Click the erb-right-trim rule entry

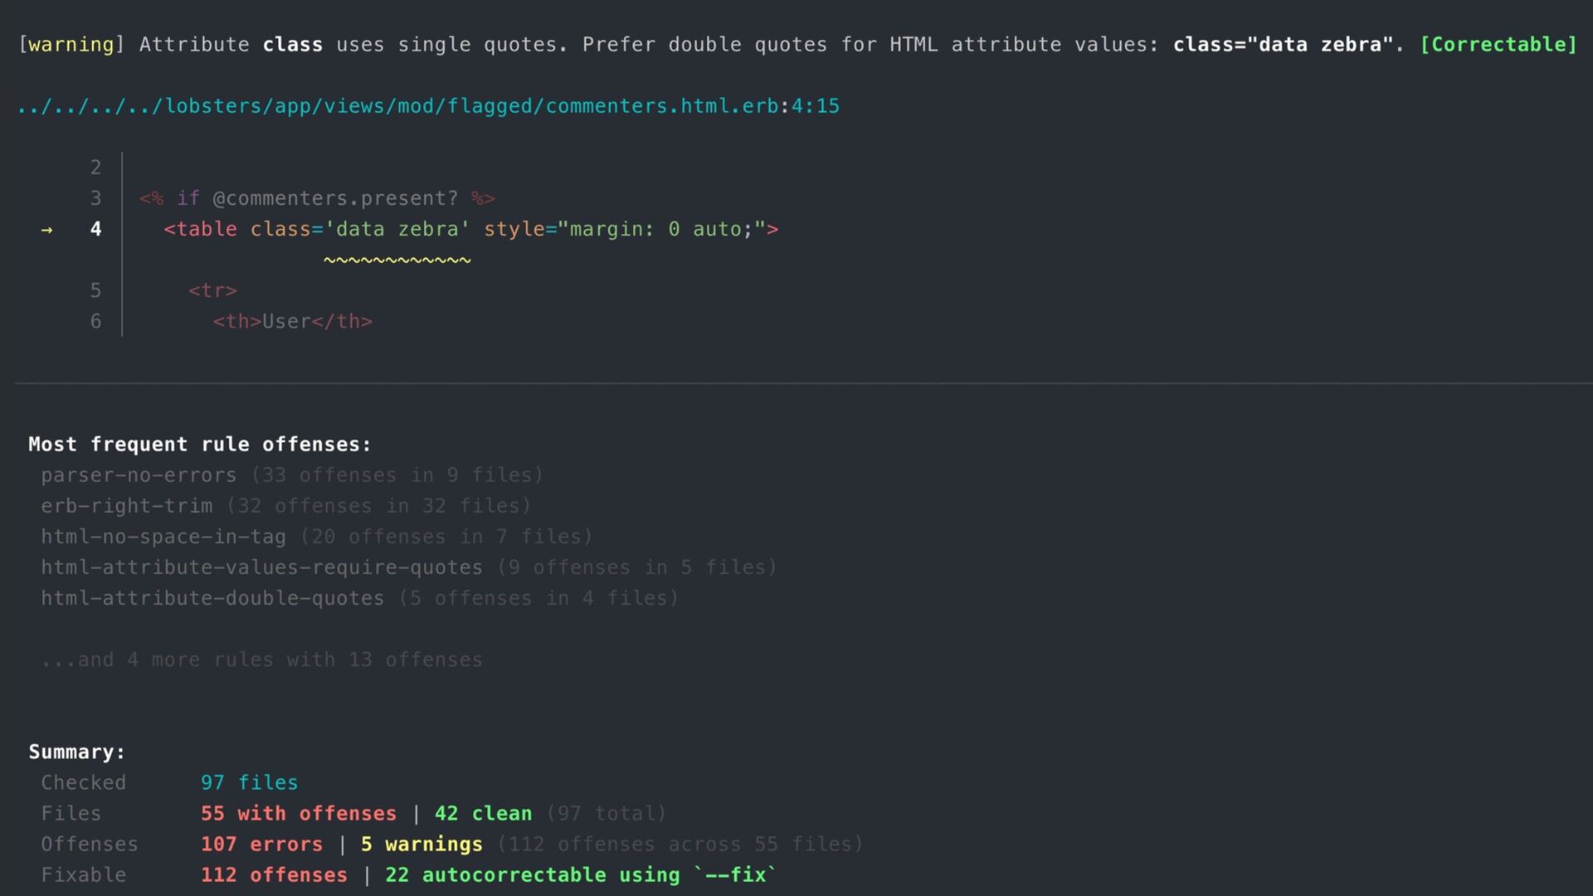pyautogui.click(x=127, y=506)
